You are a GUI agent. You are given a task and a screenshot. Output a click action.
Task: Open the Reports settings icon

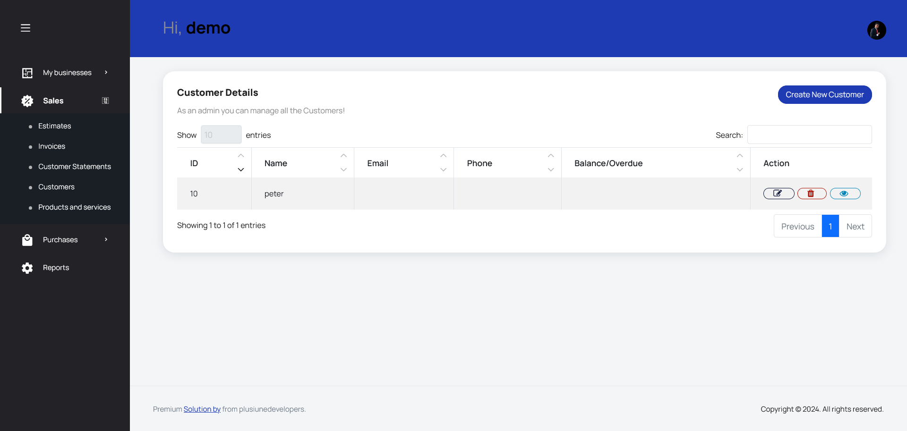click(x=27, y=268)
